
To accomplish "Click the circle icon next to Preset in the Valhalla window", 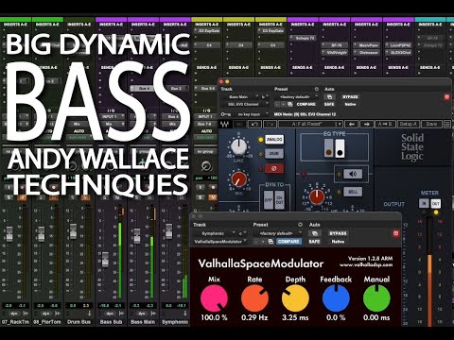I will click(300, 225).
